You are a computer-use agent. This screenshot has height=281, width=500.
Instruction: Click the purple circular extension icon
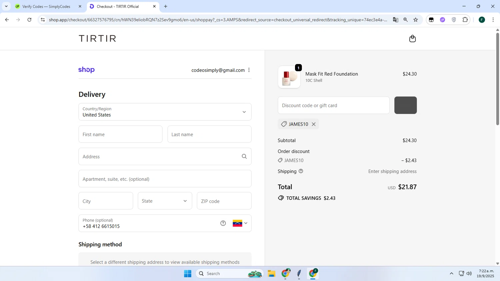[443, 20]
